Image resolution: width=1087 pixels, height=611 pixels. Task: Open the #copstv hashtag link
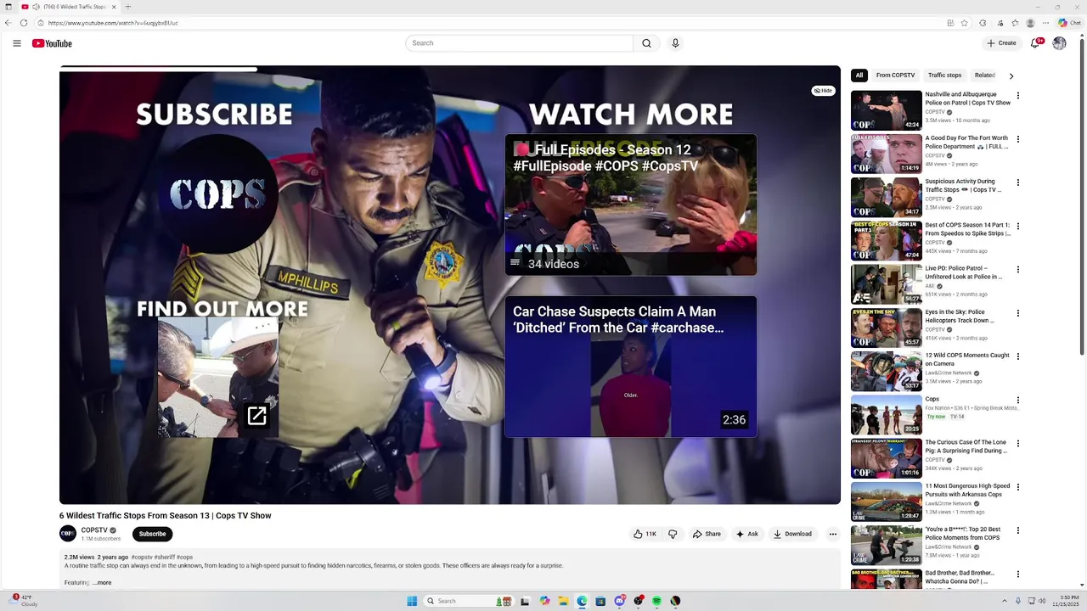[142, 558]
